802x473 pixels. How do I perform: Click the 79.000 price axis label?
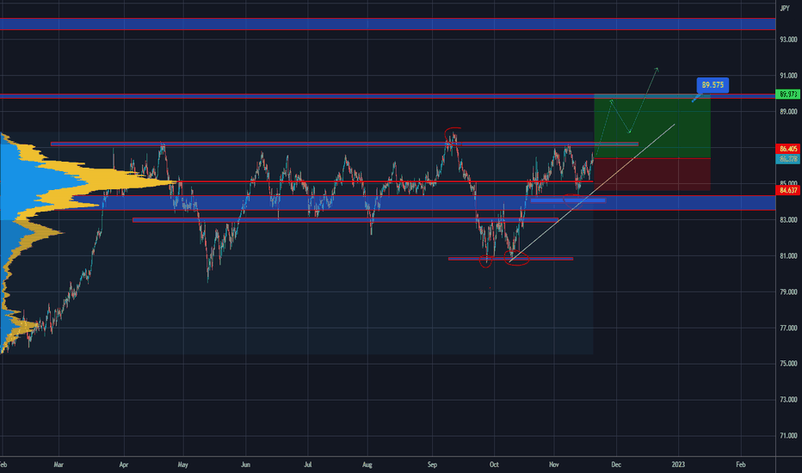(x=788, y=292)
